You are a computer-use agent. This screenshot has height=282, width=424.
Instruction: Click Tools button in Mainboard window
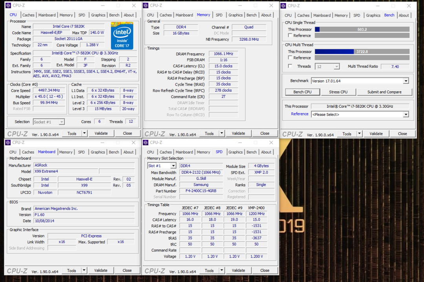tap(71, 270)
